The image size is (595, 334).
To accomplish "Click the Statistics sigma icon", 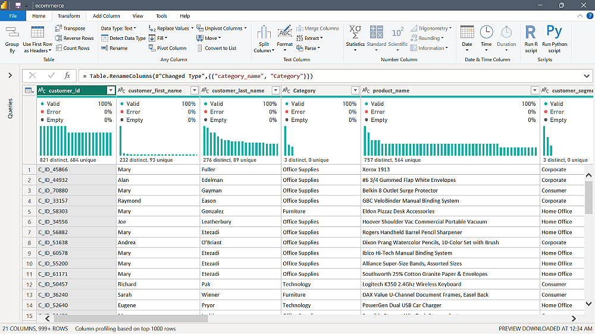I will [x=355, y=33].
